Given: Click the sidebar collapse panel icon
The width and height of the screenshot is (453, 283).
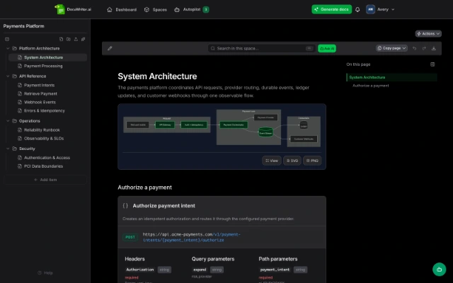Looking at the screenshot, I should click(x=7, y=39).
